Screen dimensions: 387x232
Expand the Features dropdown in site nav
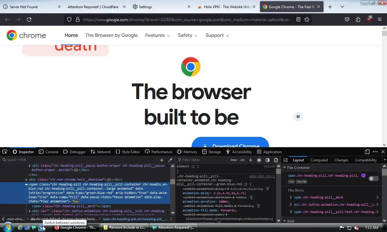tap(157, 35)
